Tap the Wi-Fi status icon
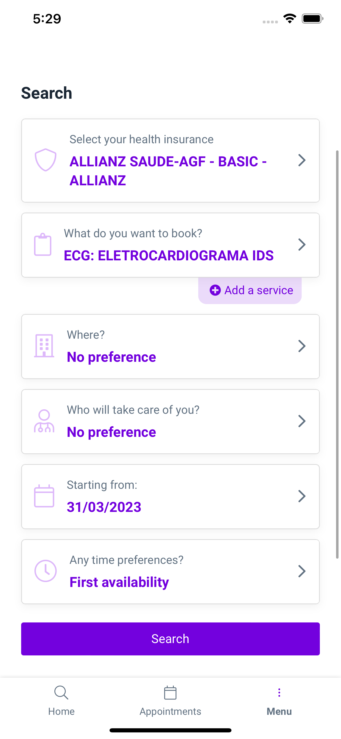Screen dimensions: 341x739 pos(290,19)
